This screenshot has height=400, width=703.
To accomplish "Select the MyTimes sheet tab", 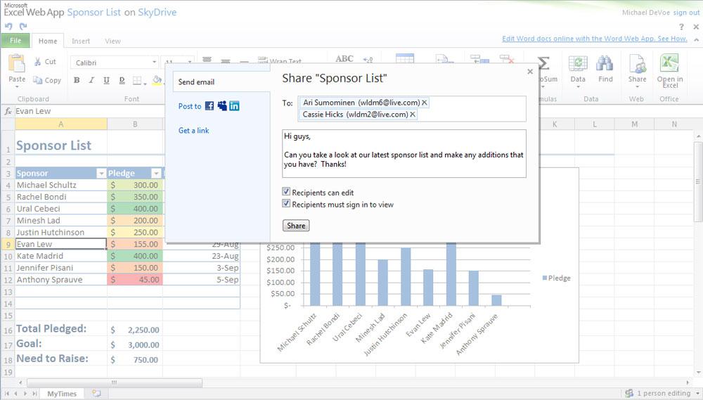I will pyautogui.click(x=62, y=394).
